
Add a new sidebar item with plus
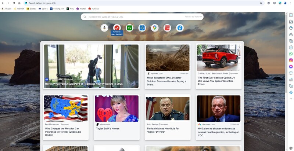(x=291, y=99)
